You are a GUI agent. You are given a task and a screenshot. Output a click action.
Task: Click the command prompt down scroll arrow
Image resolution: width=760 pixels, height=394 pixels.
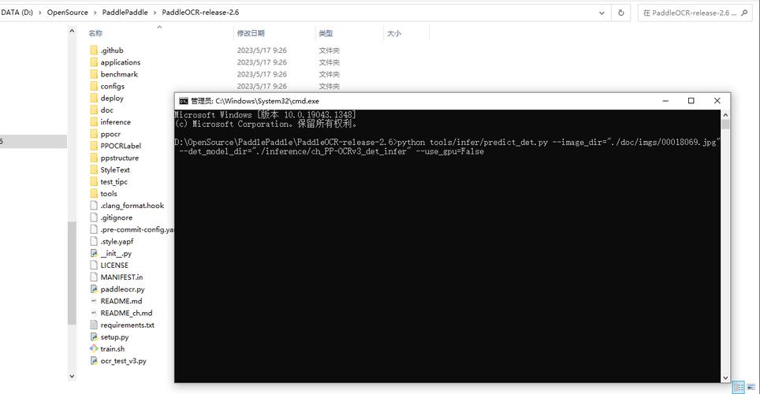coord(725,377)
